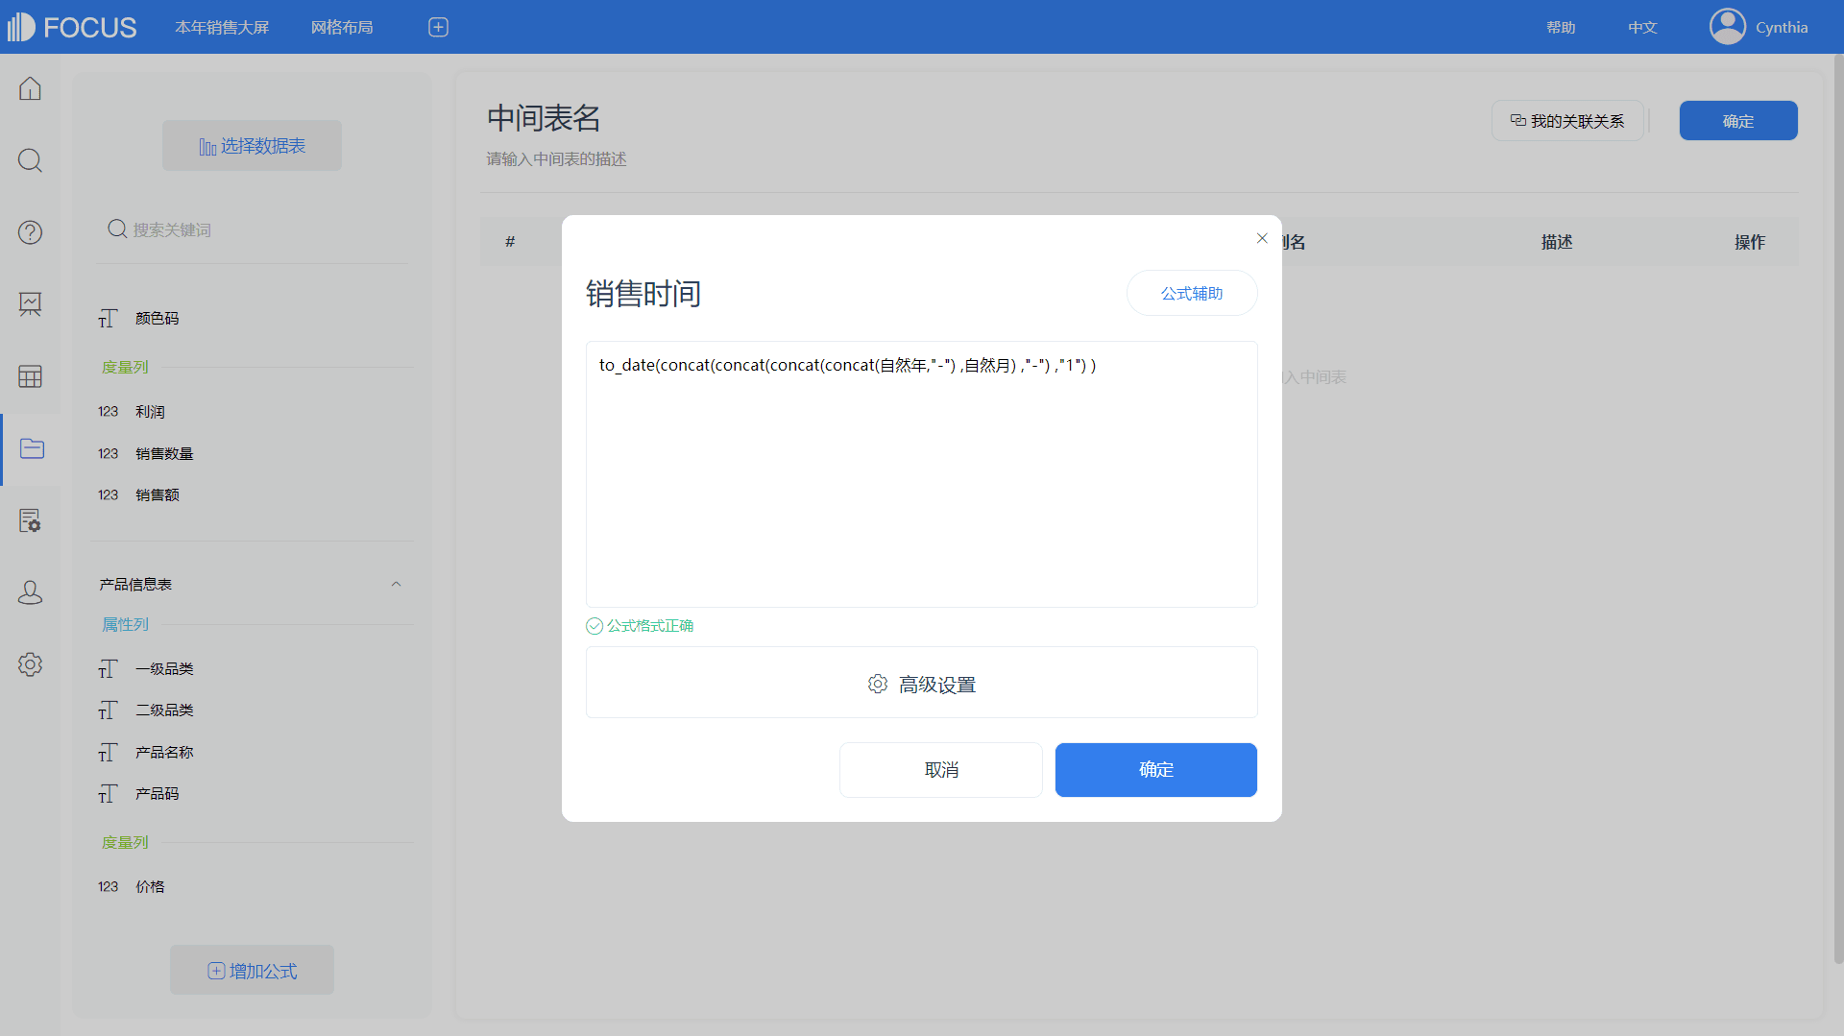The height and width of the screenshot is (1036, 1844).
Task: Click Cynthia's user avatar icon
Action: pos(1727,27)
